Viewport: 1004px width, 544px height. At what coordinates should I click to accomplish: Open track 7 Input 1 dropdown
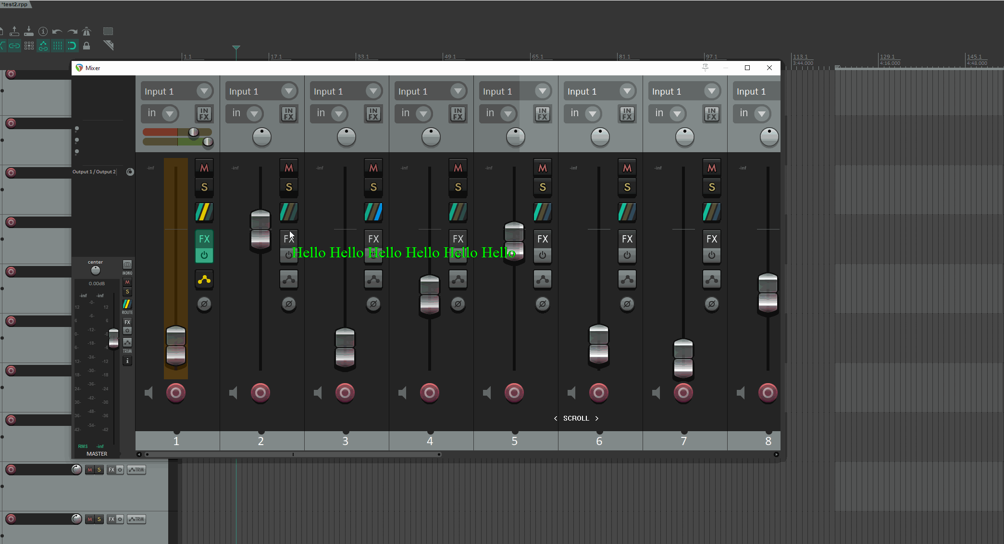click(x=685, y=91)
